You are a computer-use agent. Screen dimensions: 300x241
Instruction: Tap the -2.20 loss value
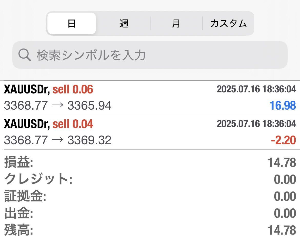click(283, 140)
